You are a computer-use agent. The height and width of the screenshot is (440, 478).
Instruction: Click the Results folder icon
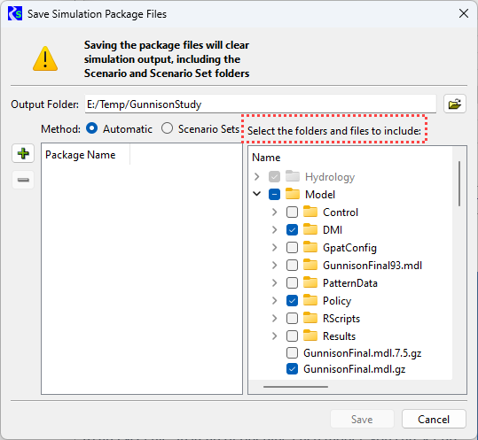coord(310,336)
